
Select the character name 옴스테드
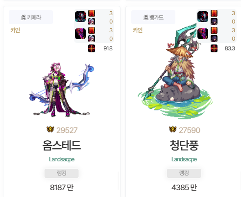62,145
